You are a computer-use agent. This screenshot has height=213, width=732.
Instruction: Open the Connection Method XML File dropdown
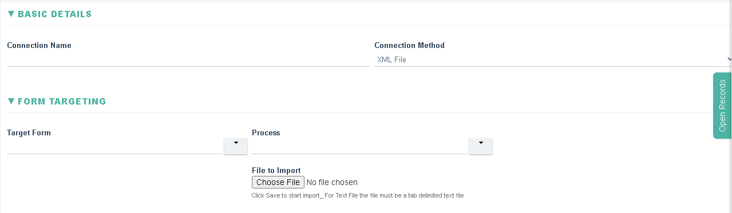[553, 59]
